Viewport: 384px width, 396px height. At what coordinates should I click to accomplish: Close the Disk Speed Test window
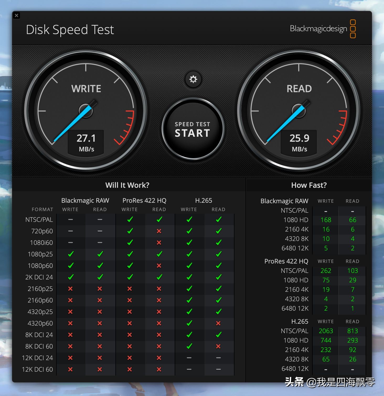click(17, 15)
